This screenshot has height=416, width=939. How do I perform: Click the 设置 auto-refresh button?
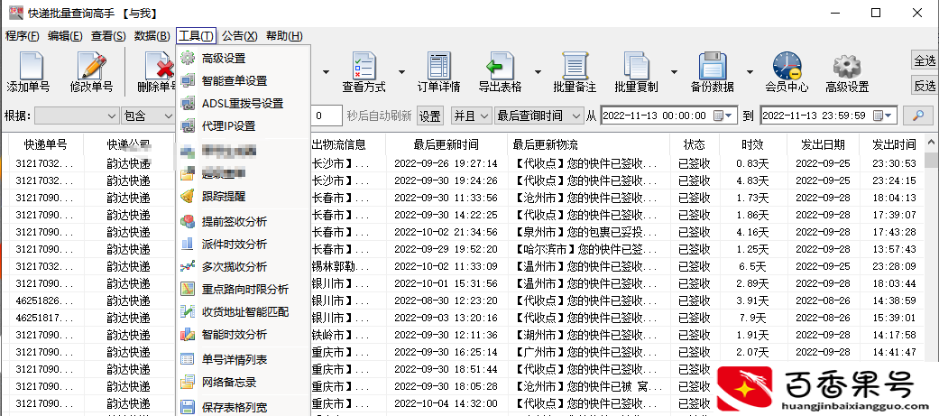tap(429, 116)
